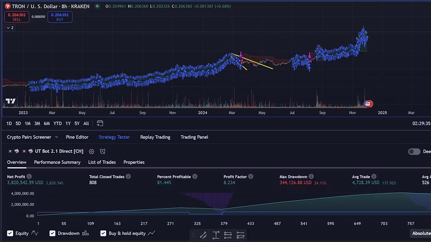
Task: Set chart range to 1Y
Action: tap(68, 124)
